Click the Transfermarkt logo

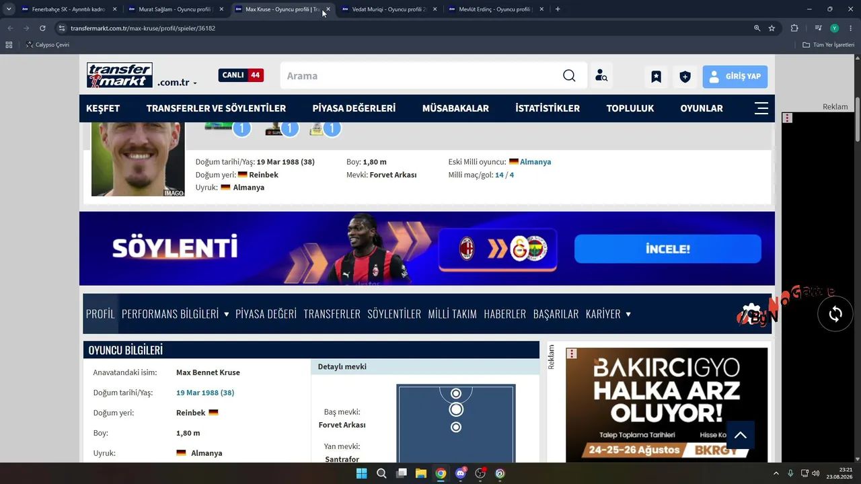point(120,75)
